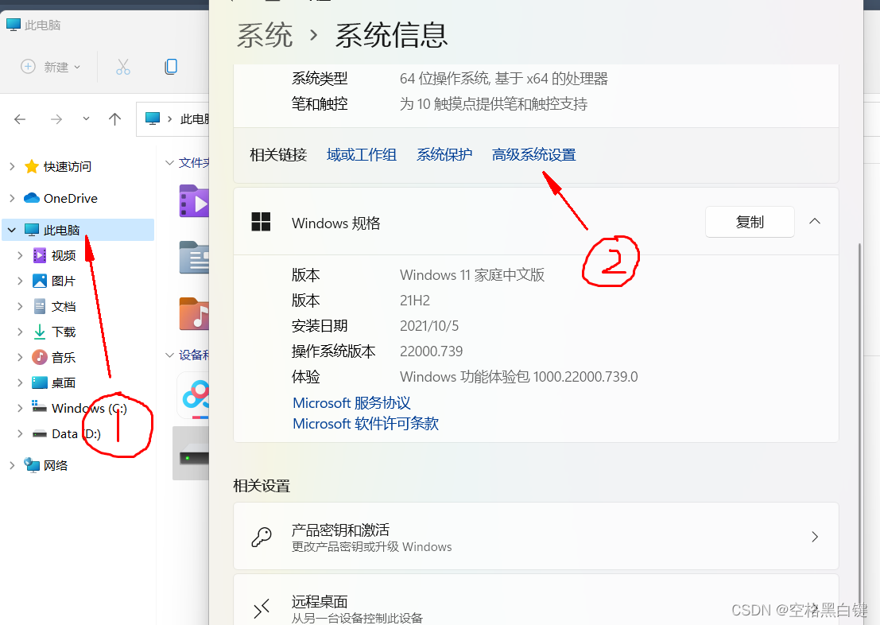The width and height of the screenshot is (880, 625).
Task: Expand the OneDrive tree node
Action: pyautogui.click(x=12, y=198)
